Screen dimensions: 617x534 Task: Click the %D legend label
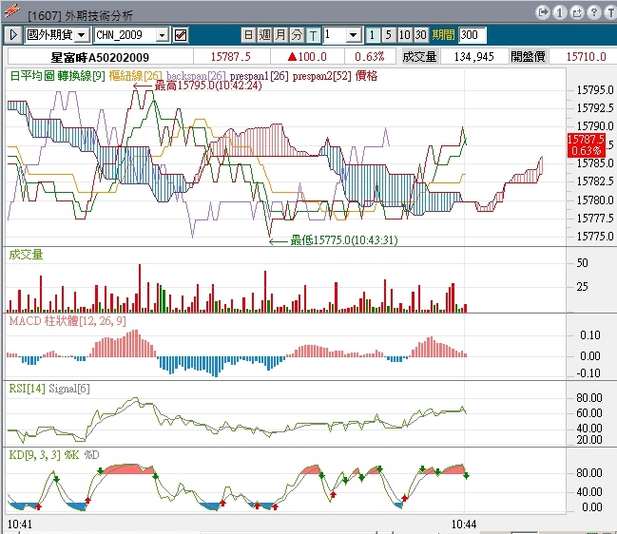pos(91,455)
